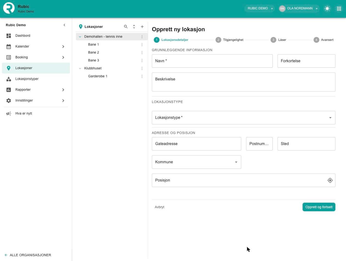Click the locate position target icon
This screenshot has height=261, width=346.
coord(330,180)
